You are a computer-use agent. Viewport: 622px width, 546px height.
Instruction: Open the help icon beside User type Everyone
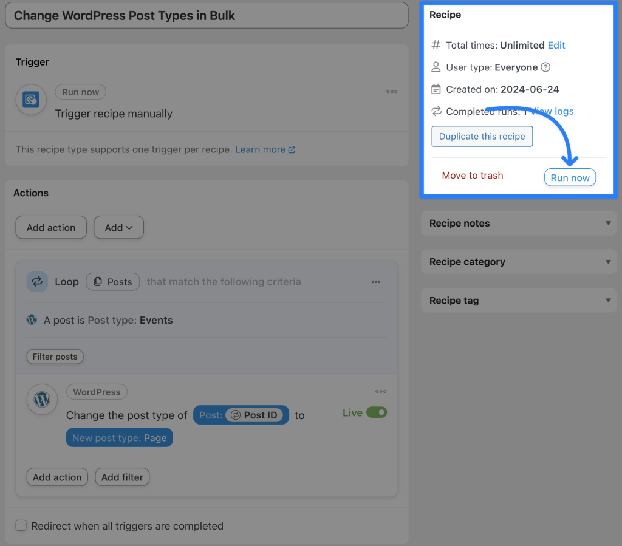pos(545,67)
